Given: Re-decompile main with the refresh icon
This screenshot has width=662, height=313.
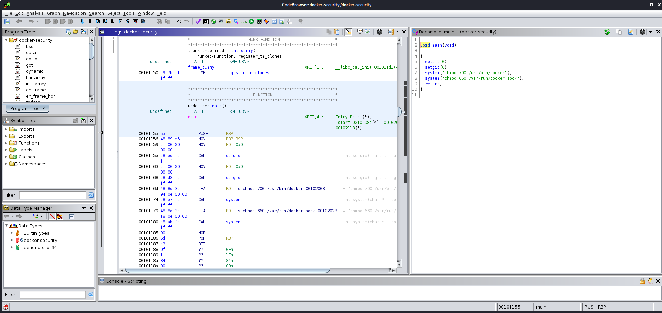Looking at the screenshot, I should (608, 32).
